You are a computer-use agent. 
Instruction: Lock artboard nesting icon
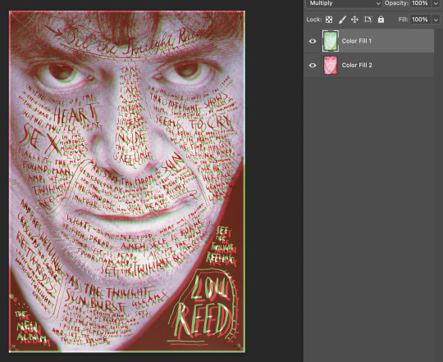368,20
